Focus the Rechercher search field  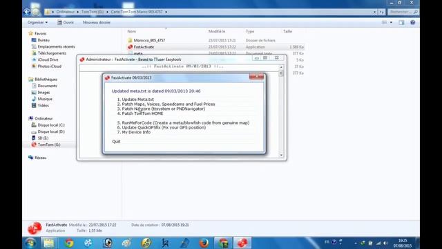click(x=403, y=12)
